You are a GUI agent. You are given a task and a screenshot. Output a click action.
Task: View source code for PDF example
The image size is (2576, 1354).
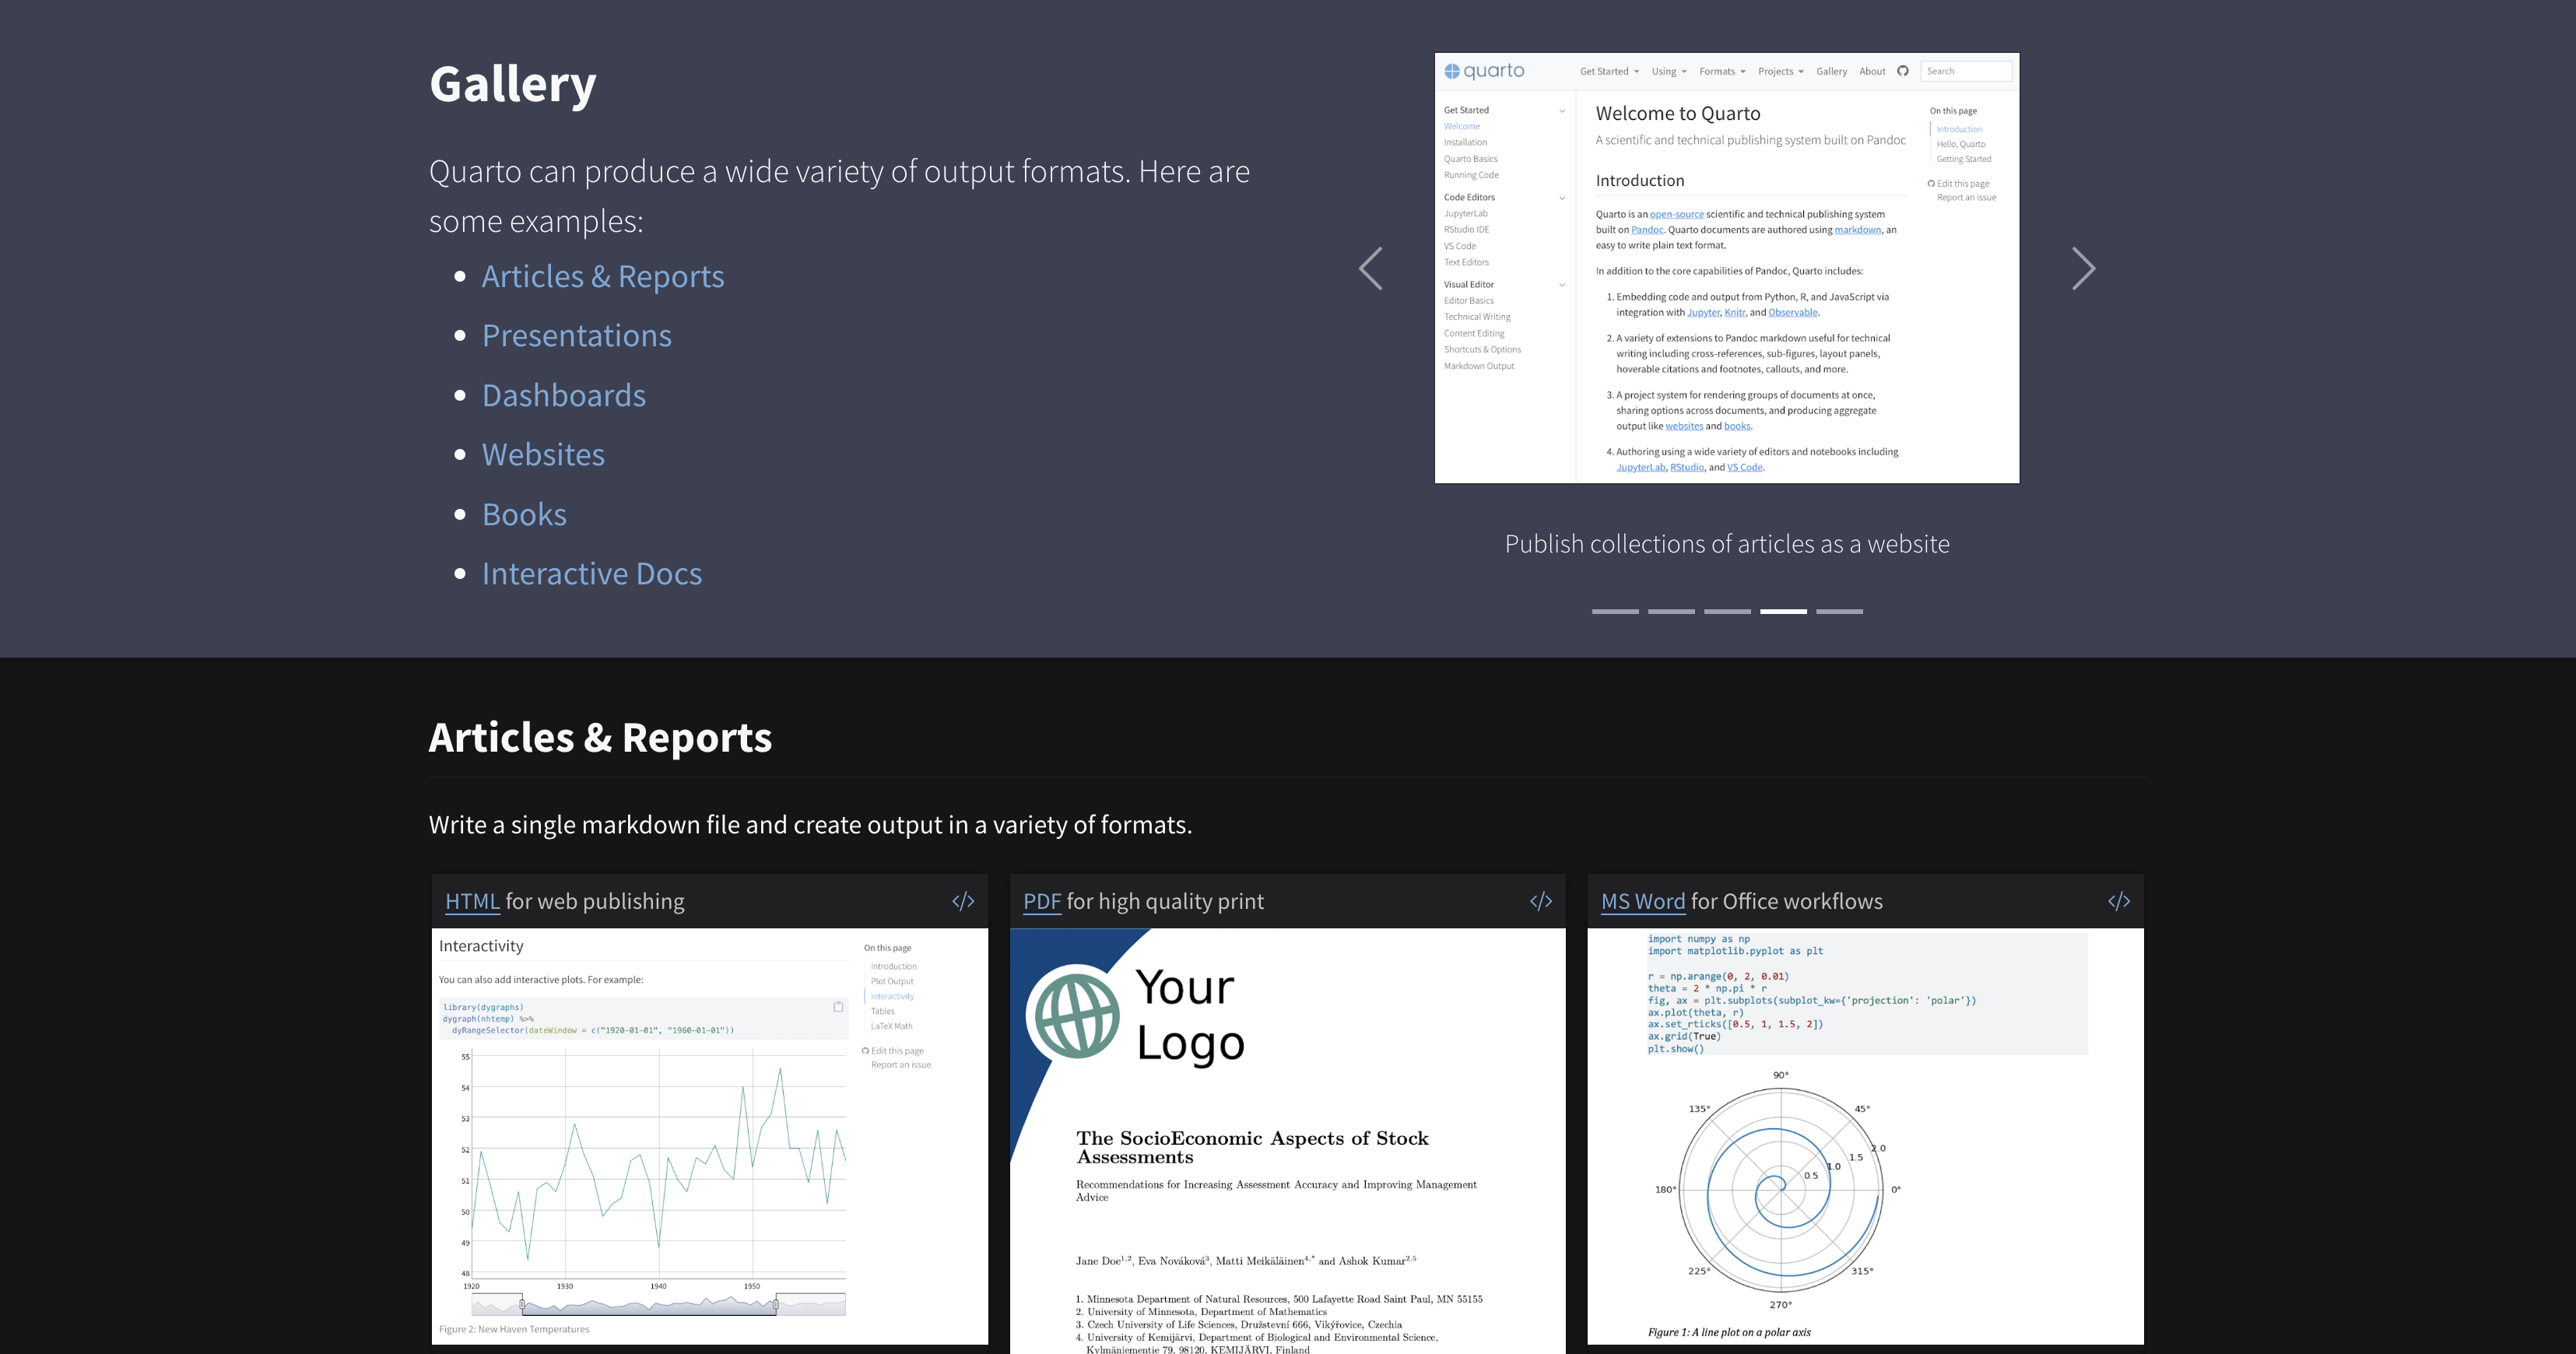[x=1541, y=901]
